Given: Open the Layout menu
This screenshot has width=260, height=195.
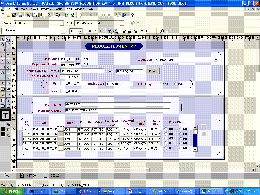Looking at the screenshot, I should click(x=34, y=9).
